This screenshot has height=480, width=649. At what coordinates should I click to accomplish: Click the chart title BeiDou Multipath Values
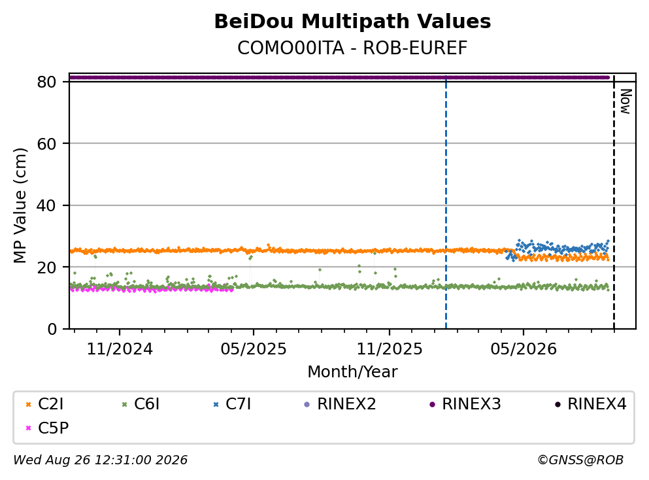(352, 22)
